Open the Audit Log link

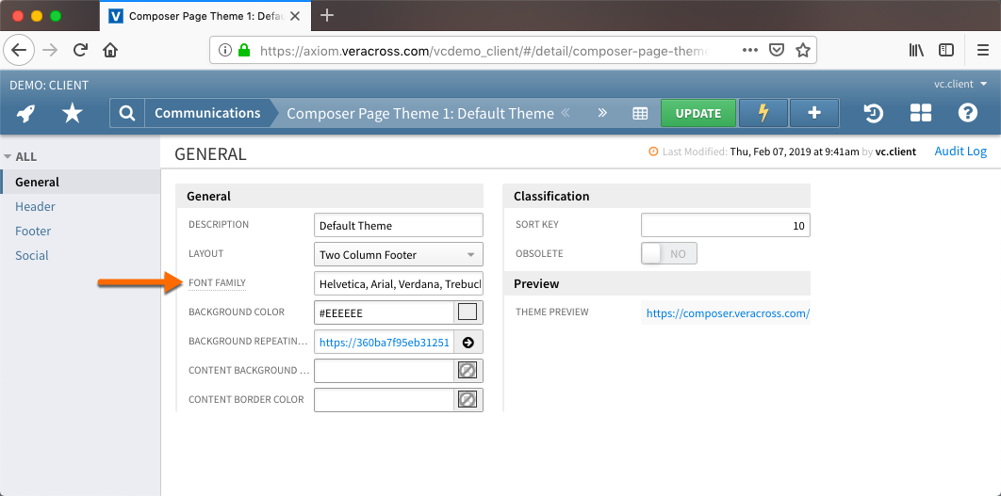coord(960,152)
